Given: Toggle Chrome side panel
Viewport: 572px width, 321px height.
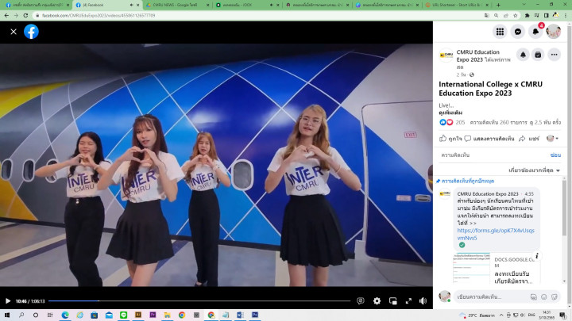Looking at the screenshot, I should [x=546, y=16].
